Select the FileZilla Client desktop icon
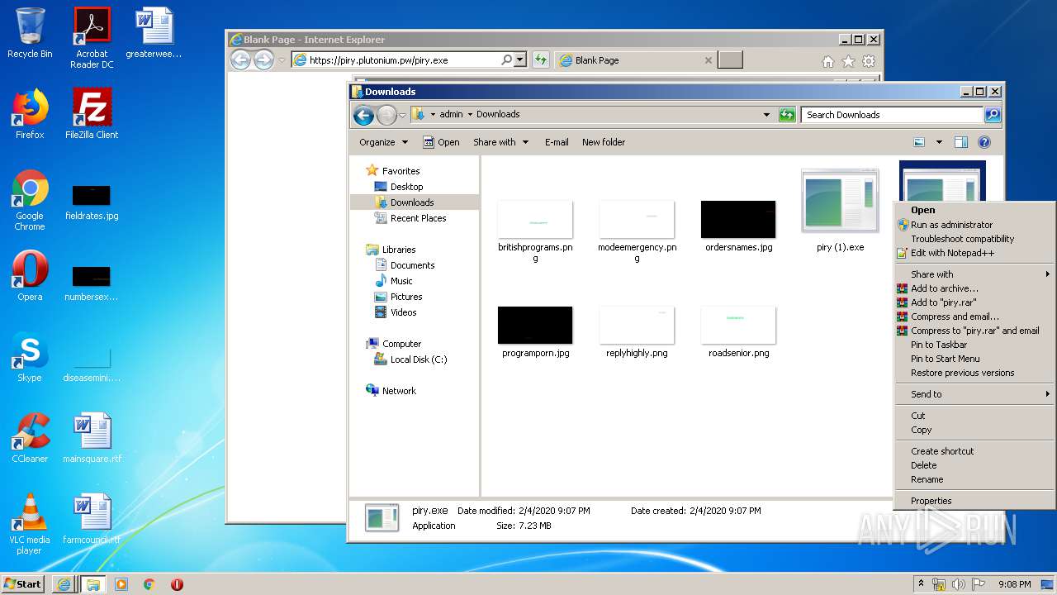 [92, 114]
